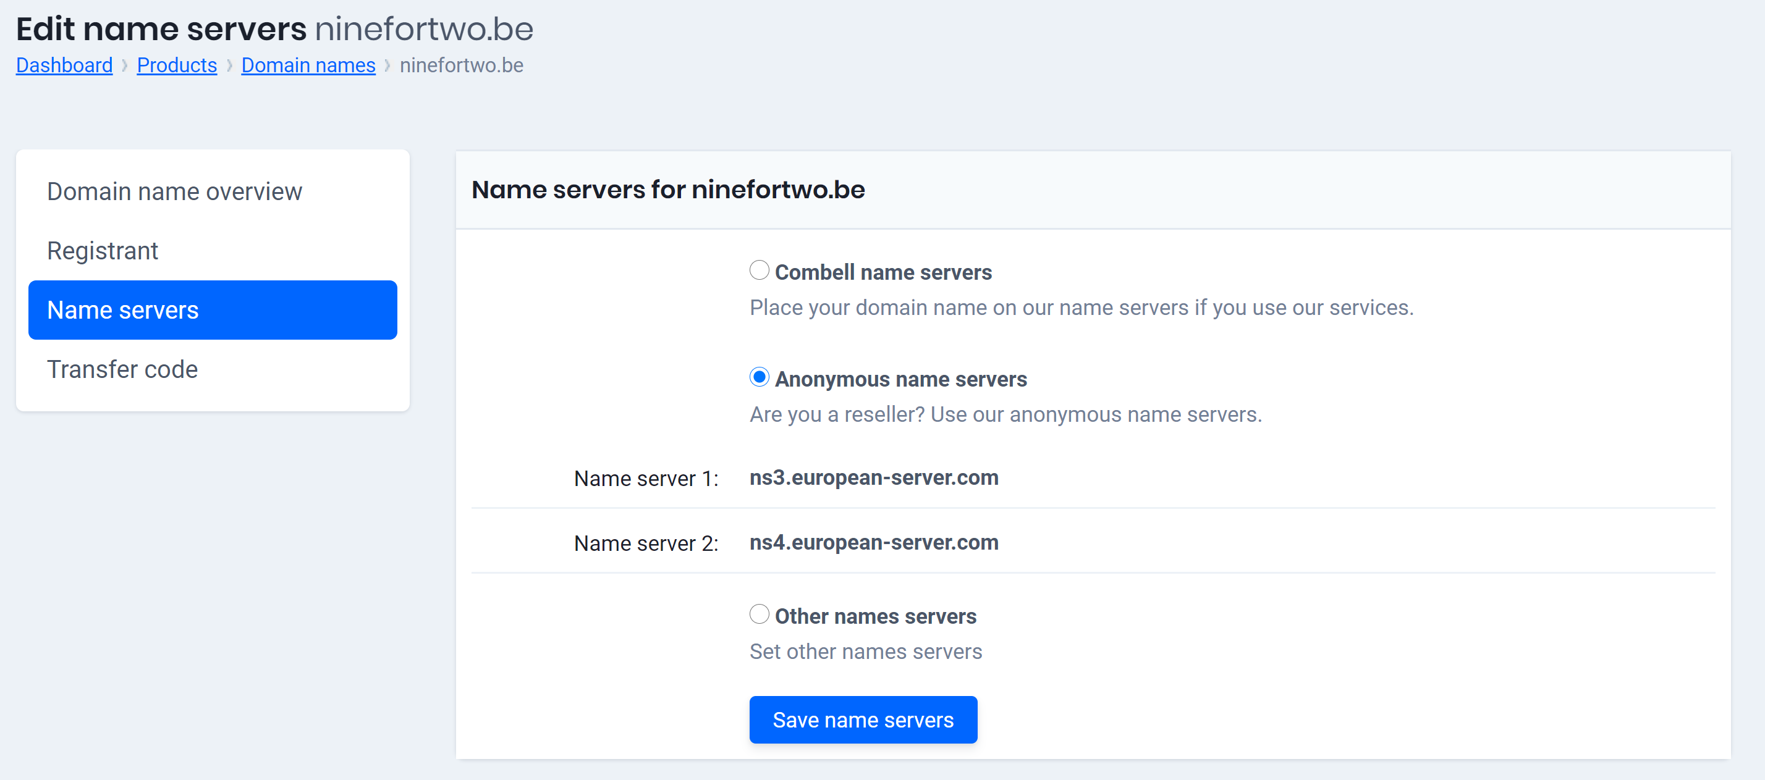The height and width of the screenshot is (780, 1765).
Task: Open the Transfer code section
Action: click(x=122, y=369)
